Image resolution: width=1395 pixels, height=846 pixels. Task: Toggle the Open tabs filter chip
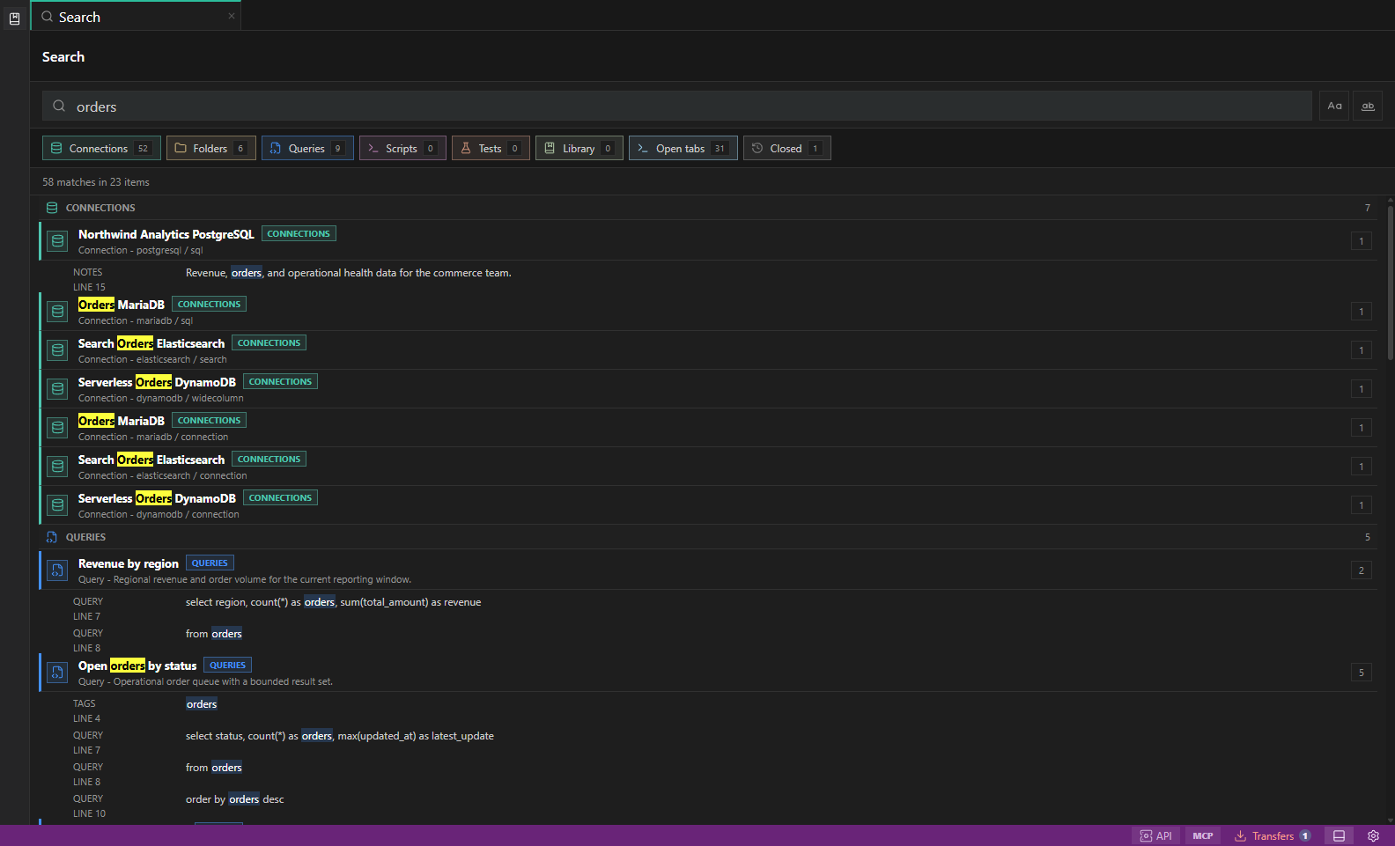click(x=683, y=148)
